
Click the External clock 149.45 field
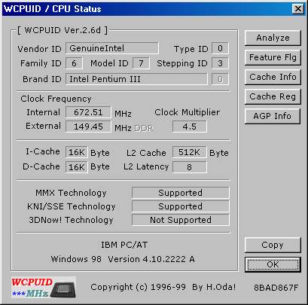point(88,127)
